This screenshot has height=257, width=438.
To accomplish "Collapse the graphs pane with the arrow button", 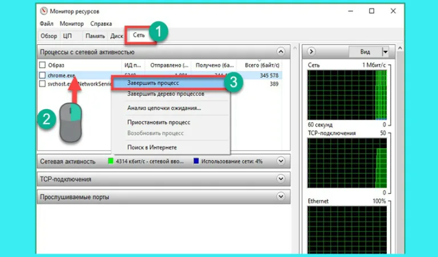I will coord(311,52).
